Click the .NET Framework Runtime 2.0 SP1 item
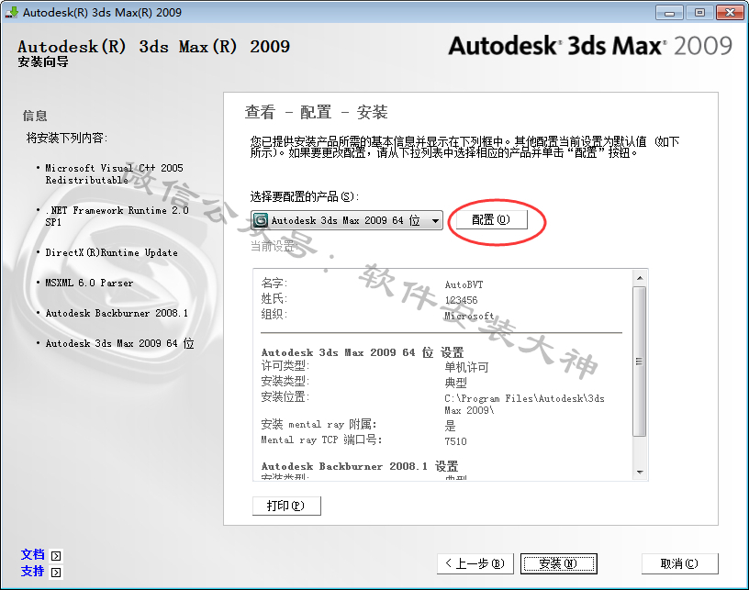749x590 pixels. (x=117, y=216)
